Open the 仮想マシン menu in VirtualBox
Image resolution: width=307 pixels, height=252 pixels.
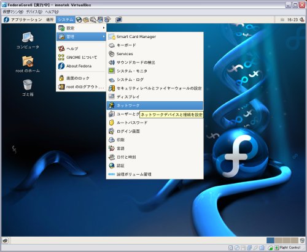coord(13,12)
